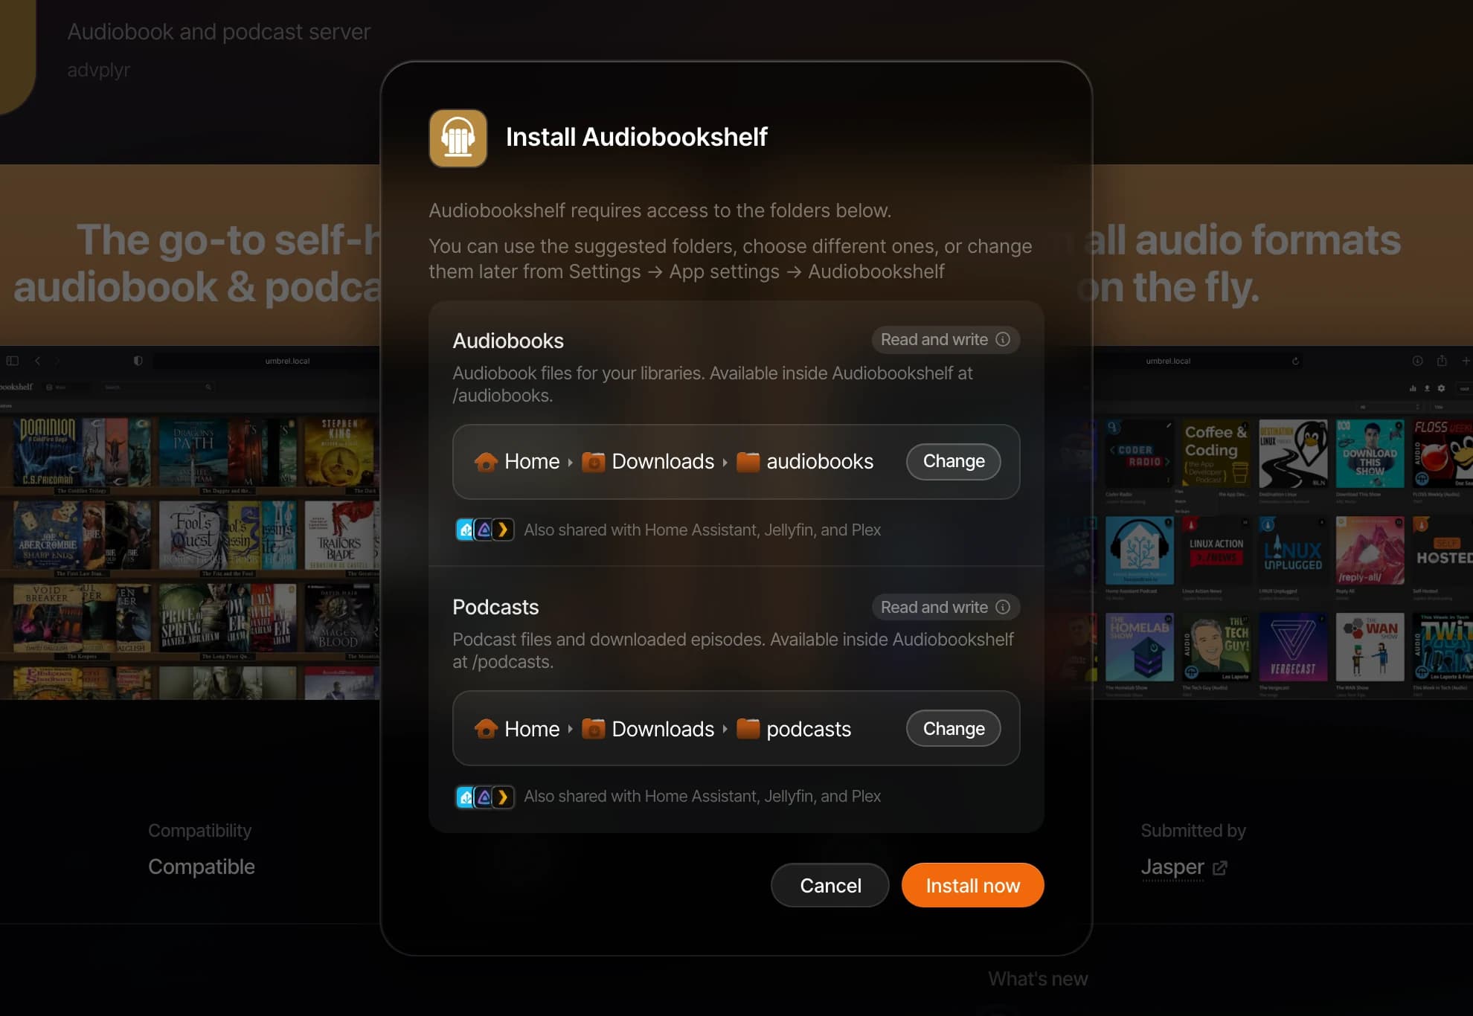Click the Install Audiobookshelf dialog title
The height and width of the screenshot is (1016, 1473).
coord(636,137)
